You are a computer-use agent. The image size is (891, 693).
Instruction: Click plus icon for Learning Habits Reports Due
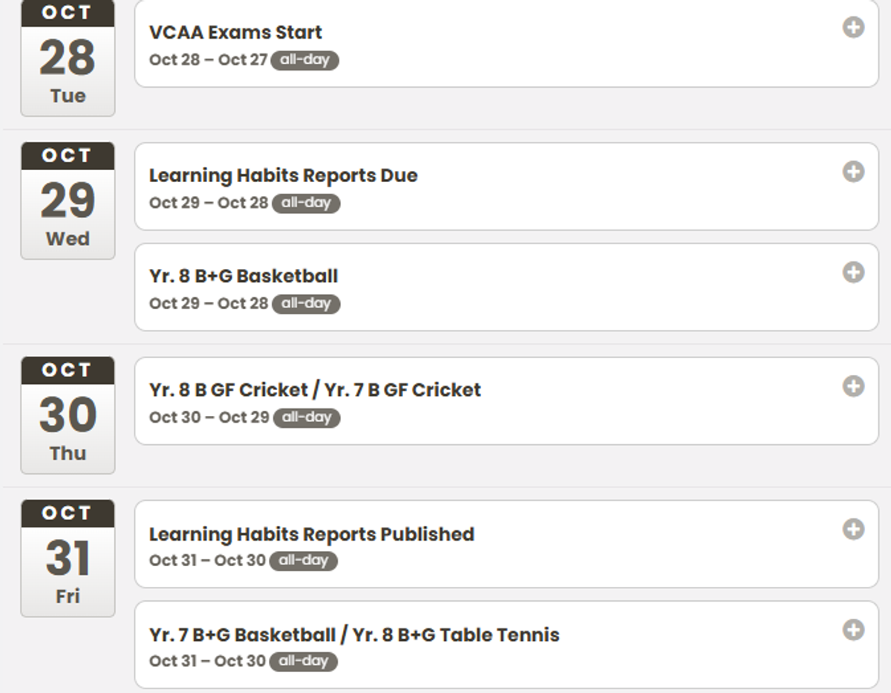(853, 172)
